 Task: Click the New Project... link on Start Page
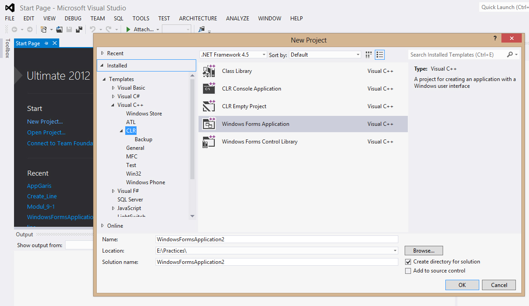(45, 122)
